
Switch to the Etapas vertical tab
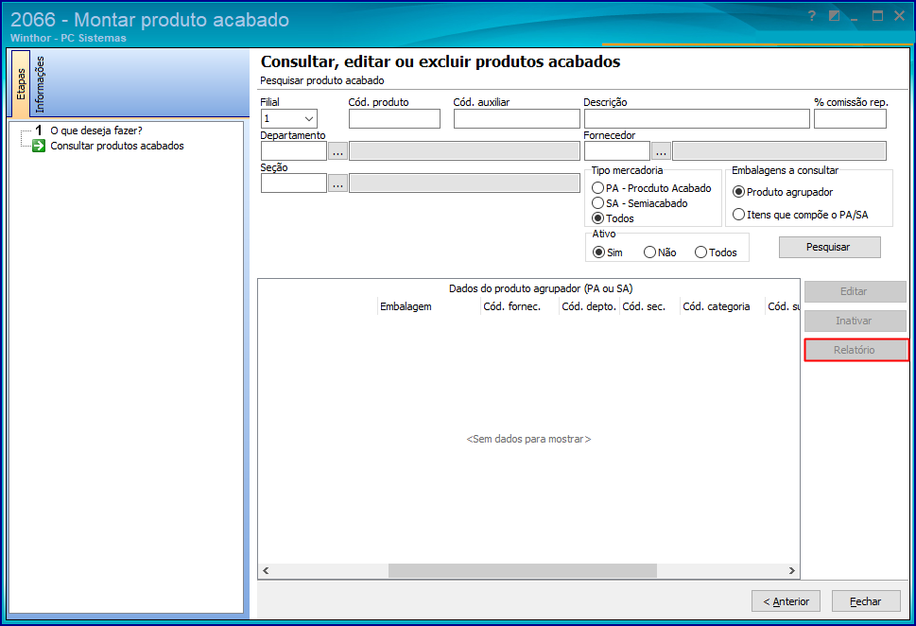(x=21, y=83)
